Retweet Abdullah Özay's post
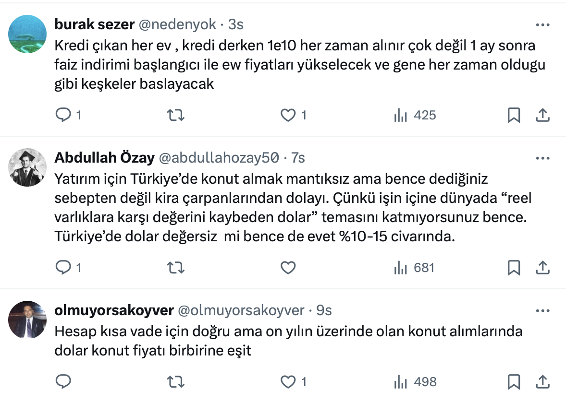The image size is (566, 402). [175, 268]
